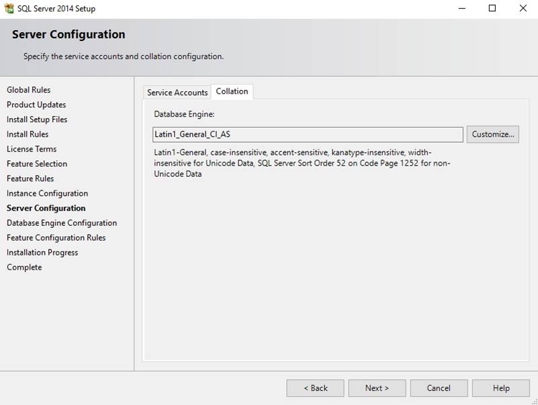Click Global Rules in the steps list
Viewport: 538px width, 405px height.
[28, 90]
